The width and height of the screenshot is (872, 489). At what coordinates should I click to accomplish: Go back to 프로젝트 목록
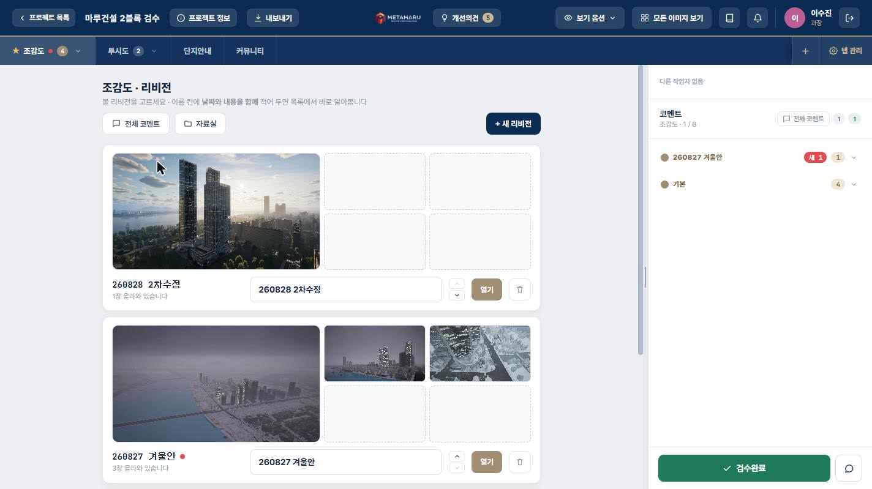click(43, 18)
